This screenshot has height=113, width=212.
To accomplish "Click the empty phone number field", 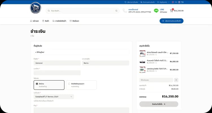I will tap(57, 73).
